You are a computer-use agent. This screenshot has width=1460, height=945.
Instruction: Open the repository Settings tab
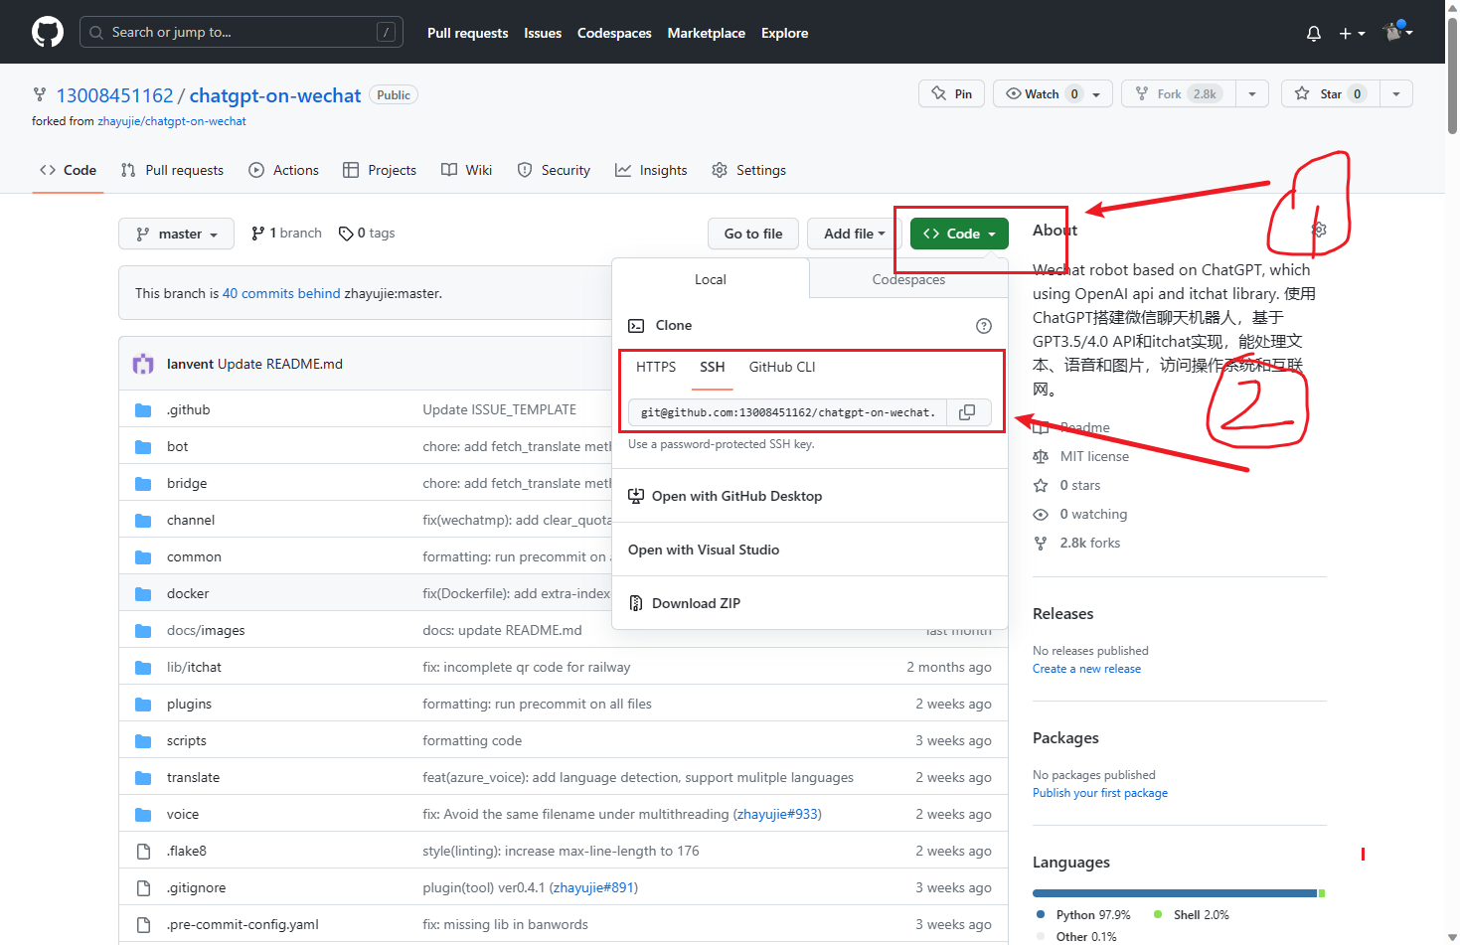tap(749, 170)
